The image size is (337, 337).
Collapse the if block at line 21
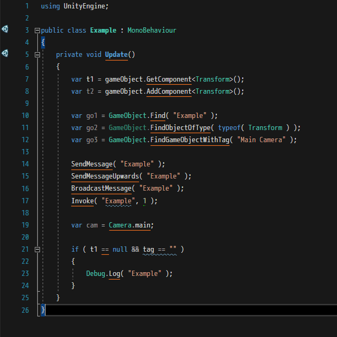click(37, 250)
